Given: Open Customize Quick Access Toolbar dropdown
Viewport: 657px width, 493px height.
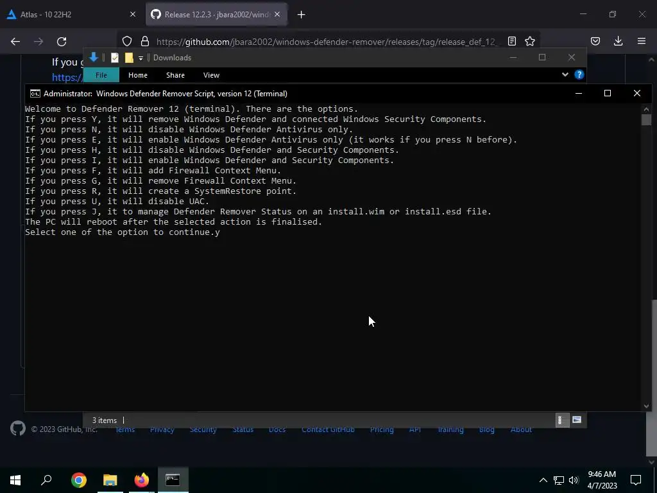Looking at the screenshot, I should (141, 58).
